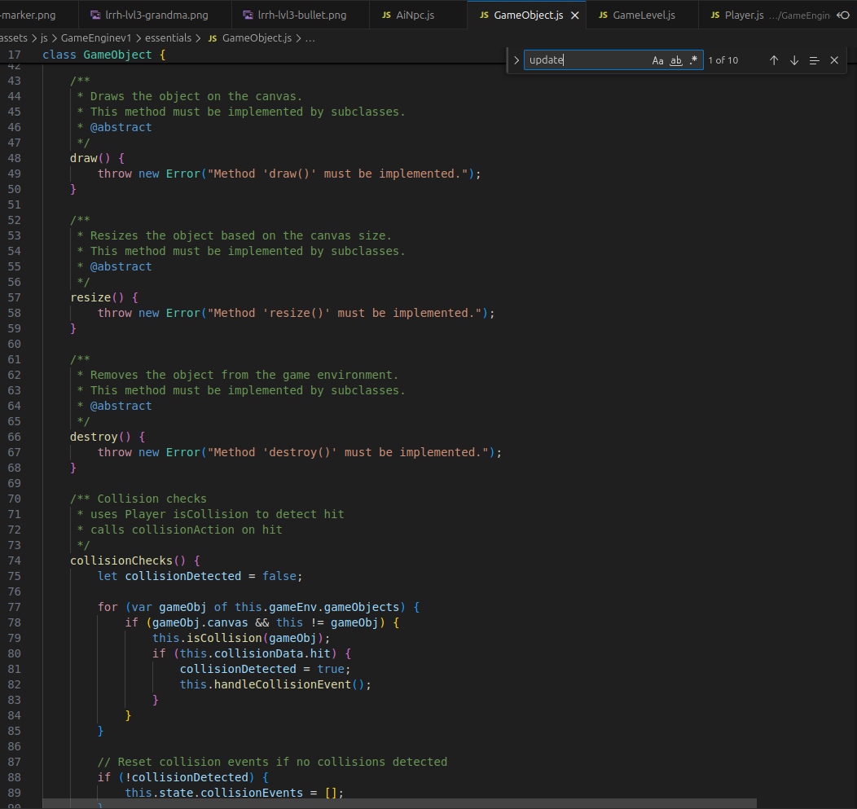Open the lrrh-lvl3-grandma.png tab

click(x=156, y=15)
